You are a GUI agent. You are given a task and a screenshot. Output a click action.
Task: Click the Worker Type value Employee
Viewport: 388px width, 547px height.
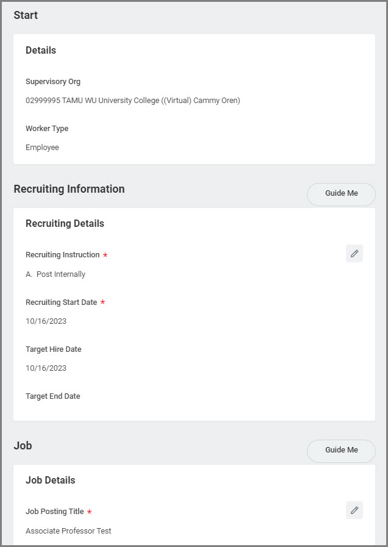click(42, 148)
